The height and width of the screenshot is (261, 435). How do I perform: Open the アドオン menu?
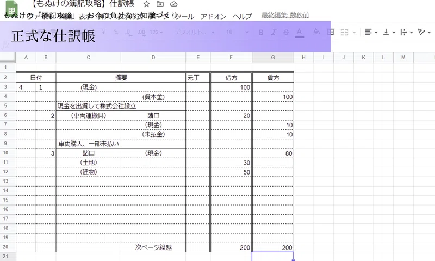click(x=213, y=16)
